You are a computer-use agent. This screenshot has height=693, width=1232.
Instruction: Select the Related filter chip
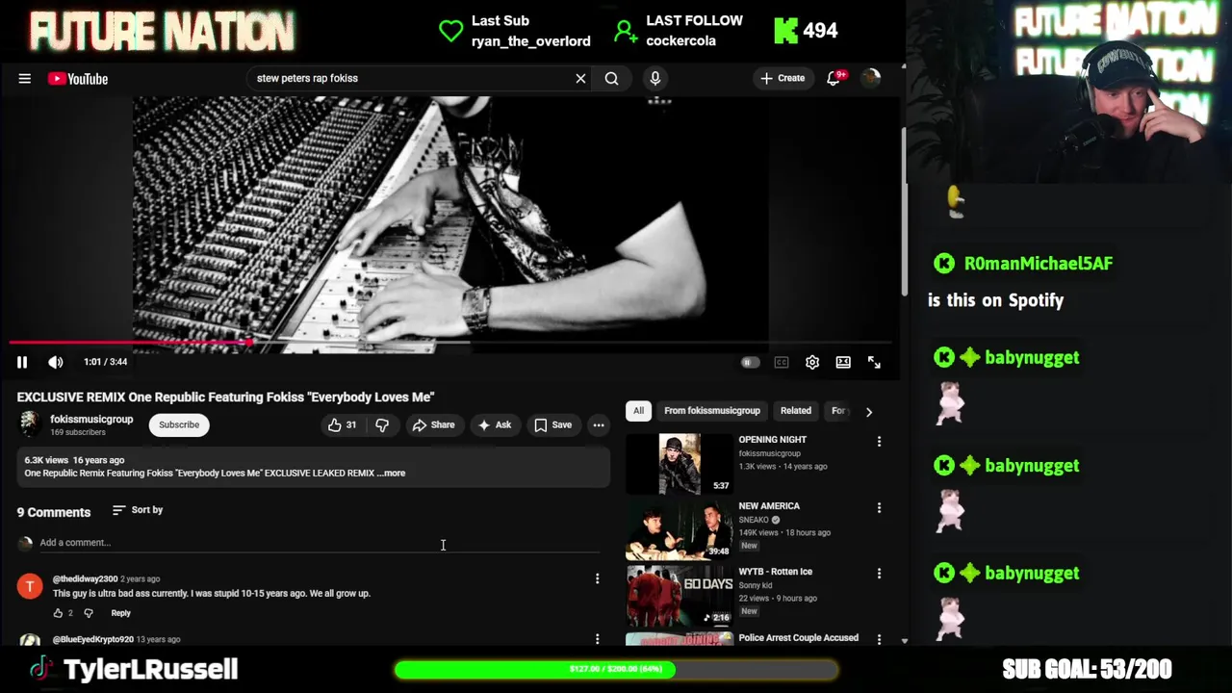[x=796, y=411]
